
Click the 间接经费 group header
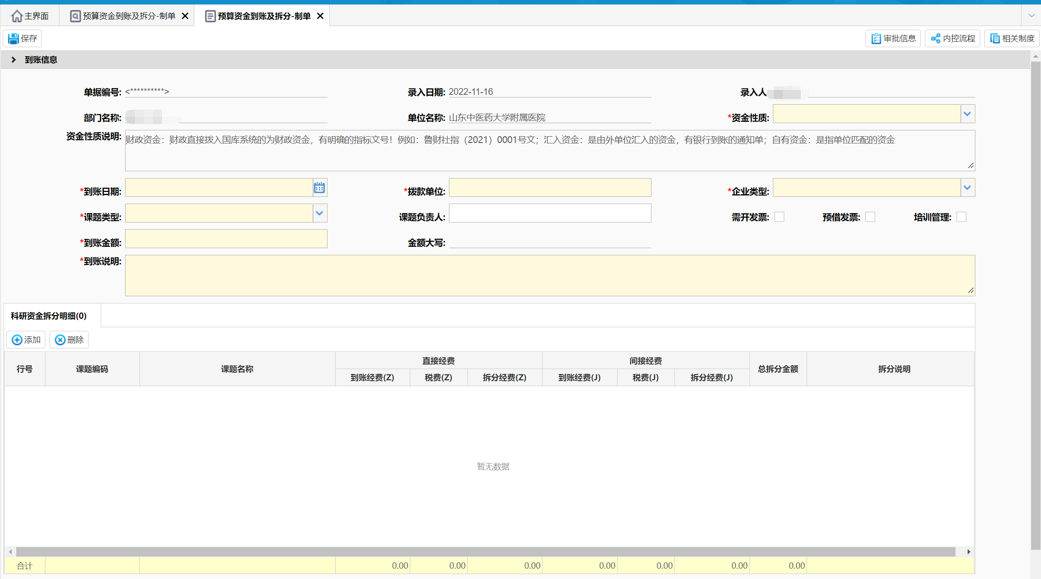click(x=646, y=361)
